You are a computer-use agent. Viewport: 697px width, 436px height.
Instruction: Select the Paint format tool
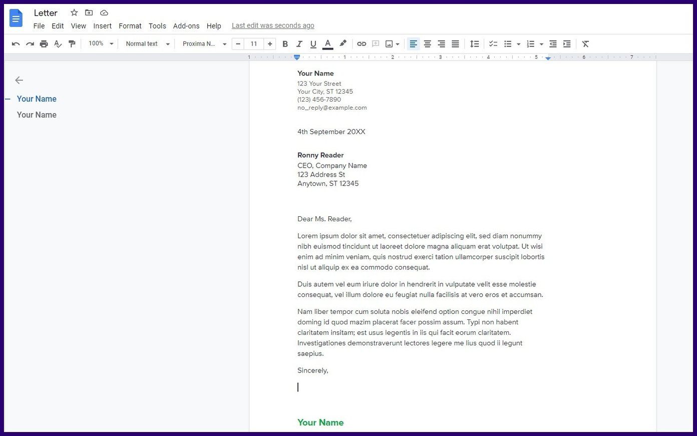[72, 44]
